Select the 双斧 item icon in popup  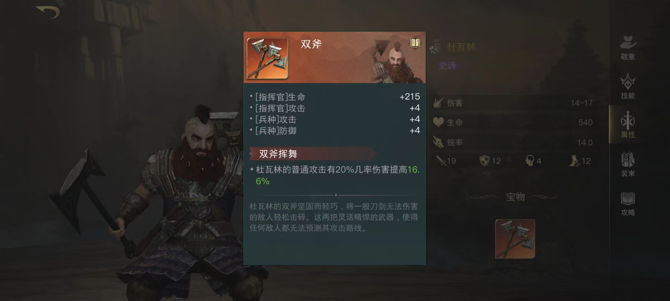(267, 58)
